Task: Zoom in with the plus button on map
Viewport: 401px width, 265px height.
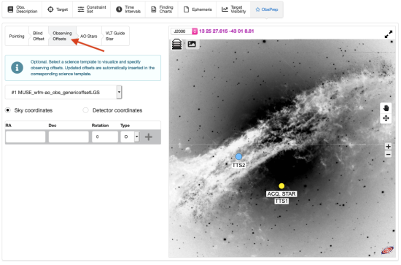Action: [x=388, y=147]
